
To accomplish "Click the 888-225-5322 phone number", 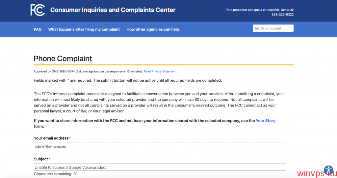I will (x=282, y=14).
